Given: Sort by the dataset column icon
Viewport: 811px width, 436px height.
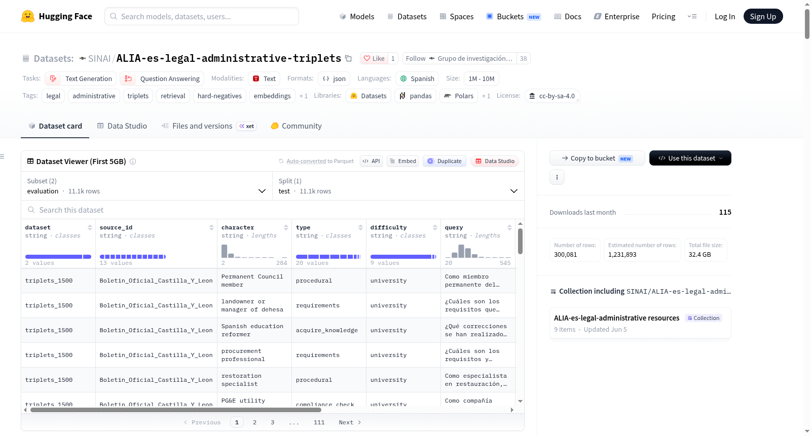Looking at the screenshot, I should (90, 227).
